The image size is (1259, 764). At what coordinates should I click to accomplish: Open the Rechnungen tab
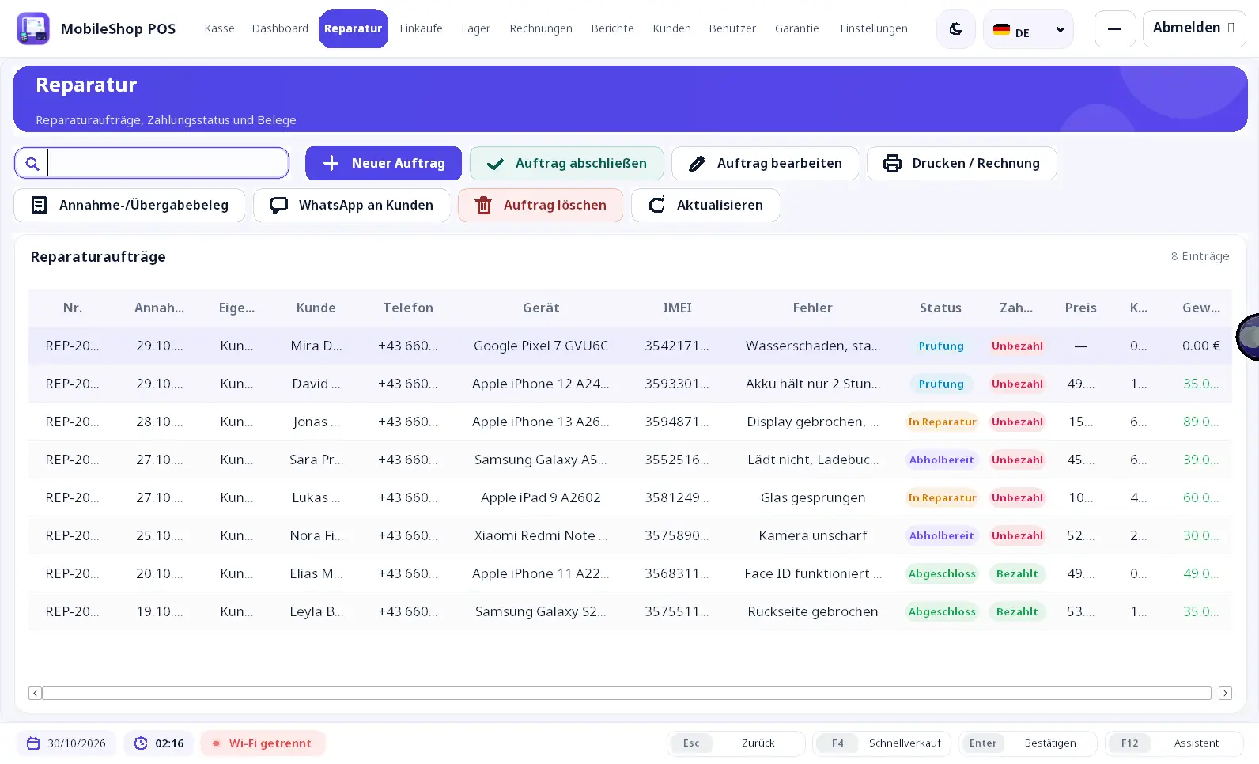(x=541, y=28)
